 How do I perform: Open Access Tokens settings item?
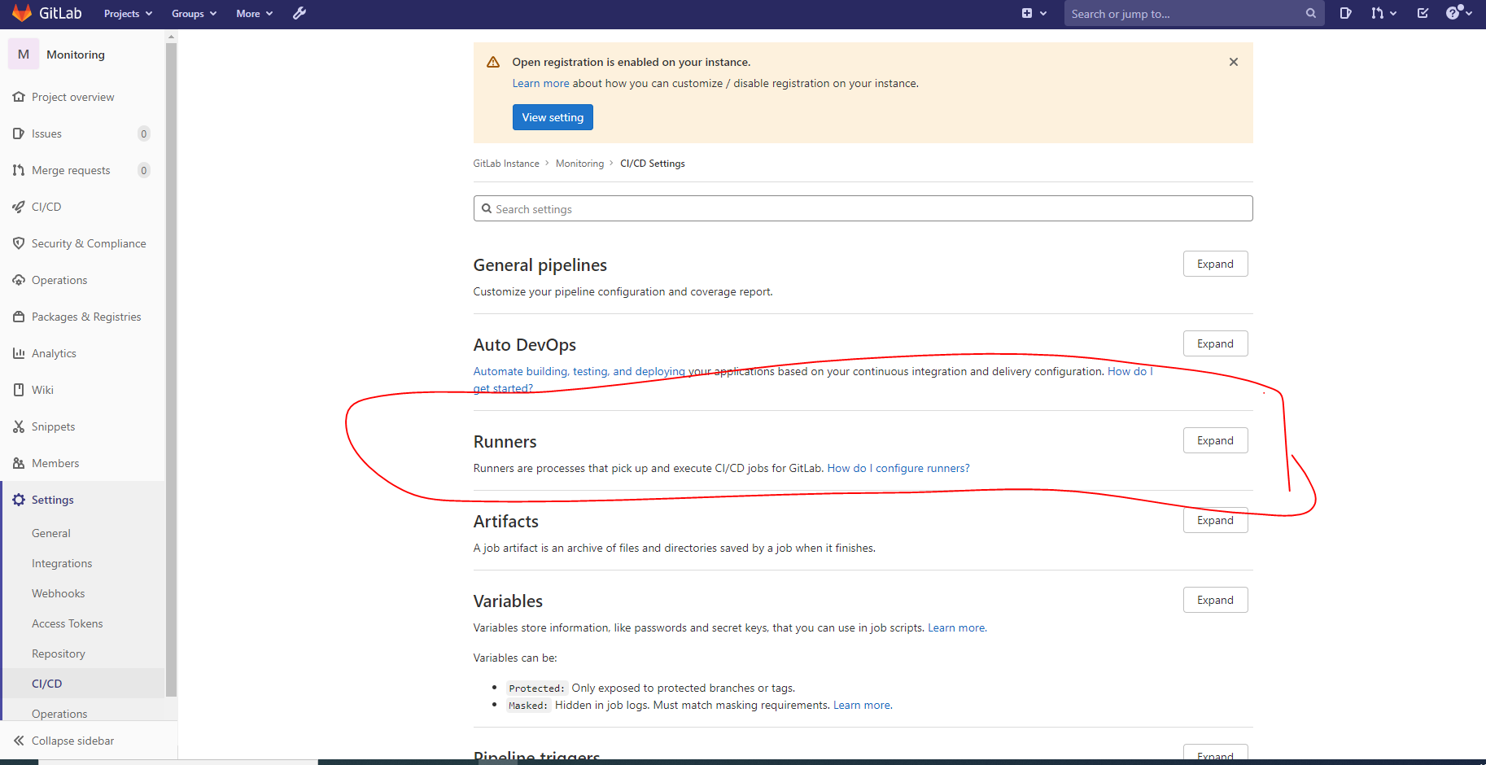click(67, 623)
